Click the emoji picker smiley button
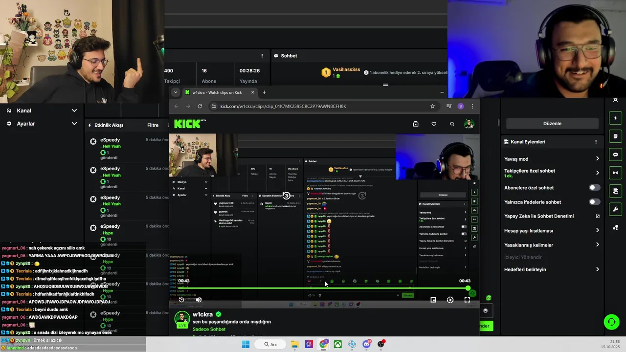 pyautogui.click(x=485, y=310)
